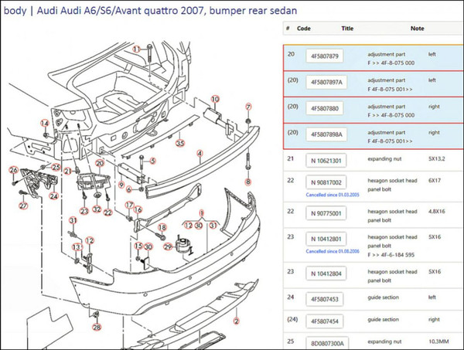The width and height of the screenshot is (464, 350).
Task: Select callout 2 on the lower spoiler
Action: pyautogui.click(x=234, y=321)
